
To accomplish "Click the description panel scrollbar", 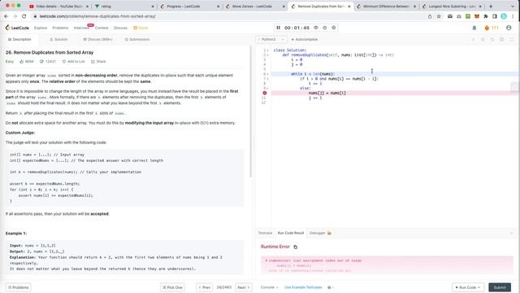I will 251,112.
